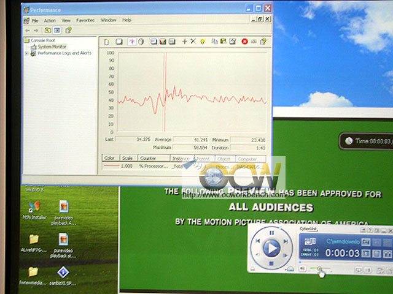Add a counter with the plus icon
This screenshot has width=393, height=294.
tap(184, 42)
